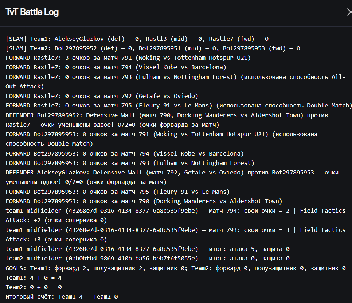The image size is (352, 303).
Task: Click the TvT Battle Log title
Action: point(32,12)
